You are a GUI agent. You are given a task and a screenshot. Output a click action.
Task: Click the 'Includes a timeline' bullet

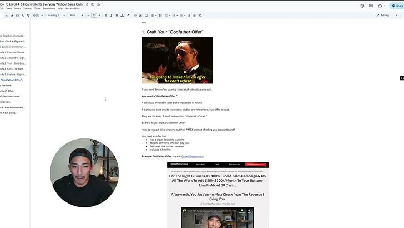pyautogui.click(x=160, y=150)
